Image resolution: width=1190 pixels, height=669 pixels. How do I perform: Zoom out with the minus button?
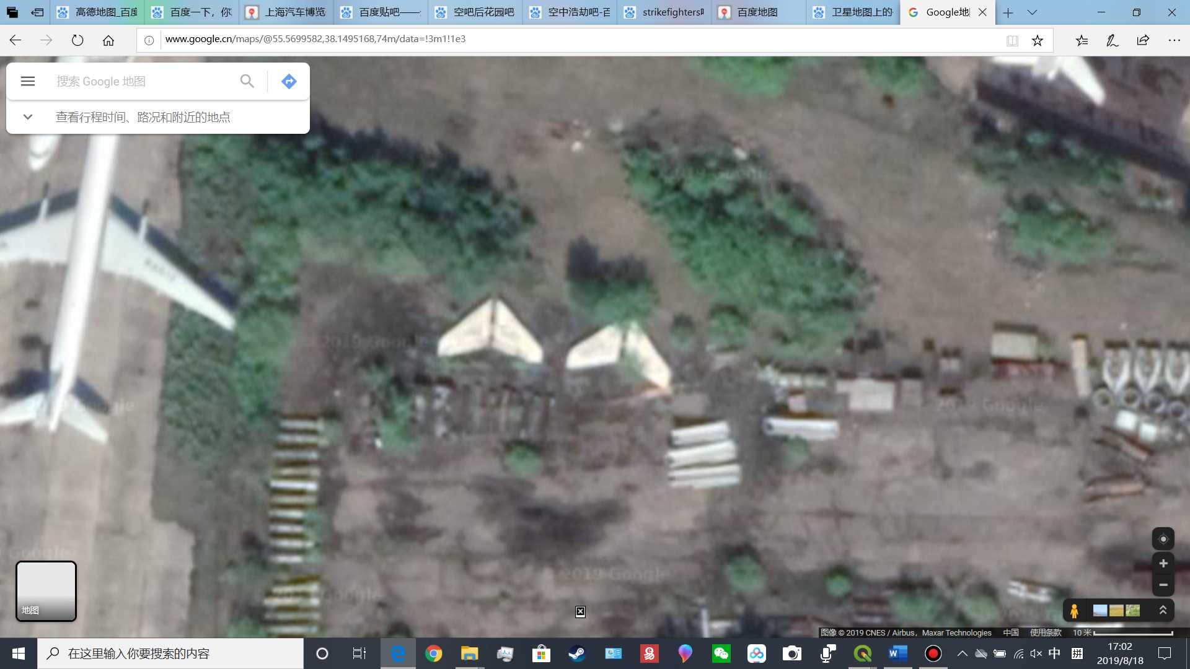[x=1163, y=585]
